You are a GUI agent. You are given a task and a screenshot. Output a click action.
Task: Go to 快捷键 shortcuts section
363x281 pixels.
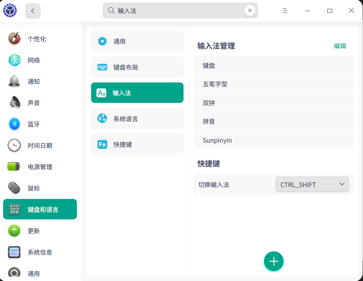(137, 144)
